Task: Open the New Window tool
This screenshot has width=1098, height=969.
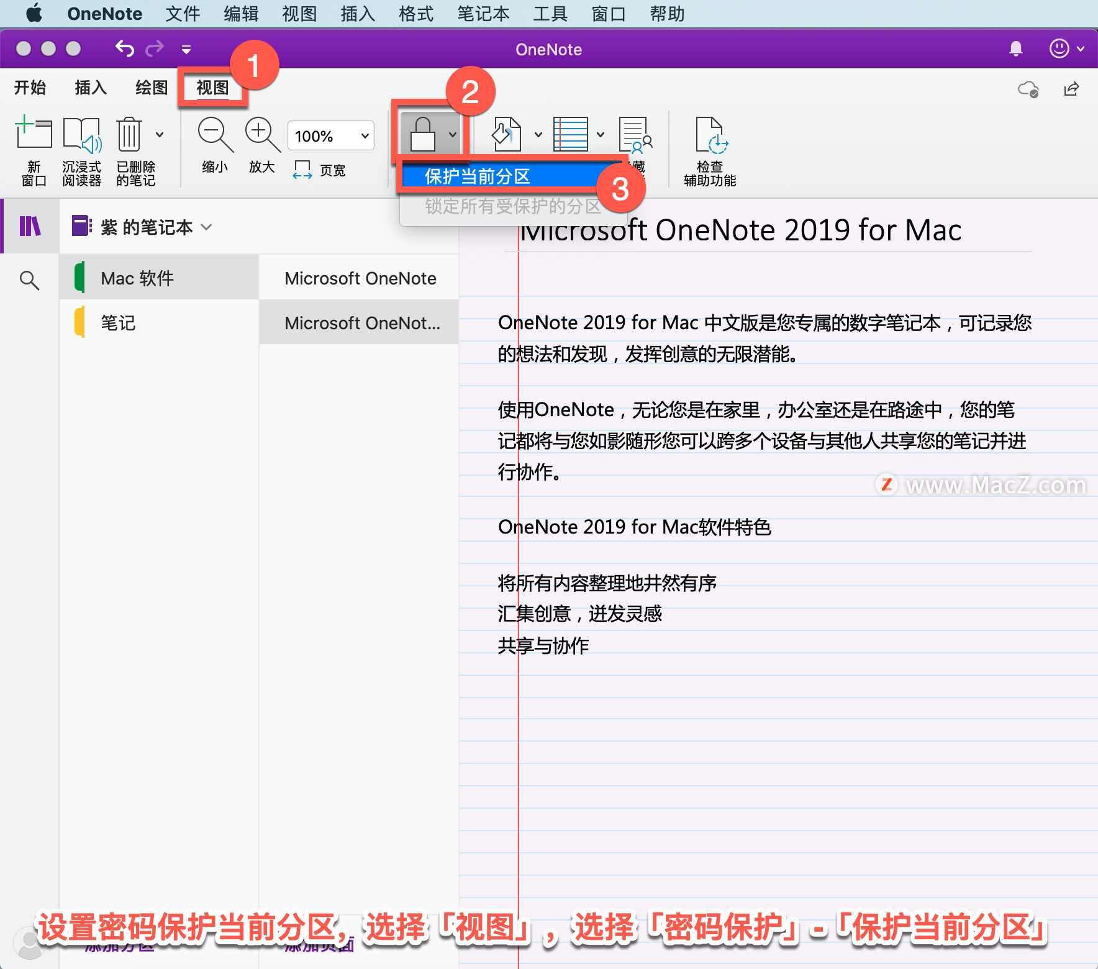Action: [34, 151]
